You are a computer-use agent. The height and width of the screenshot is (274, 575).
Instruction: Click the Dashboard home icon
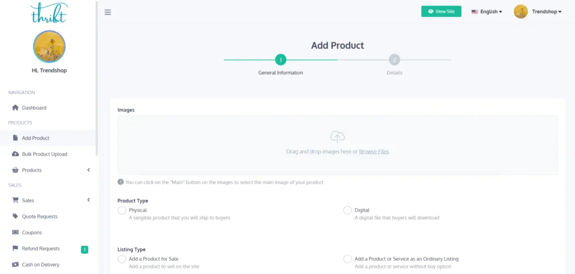[x=15, y=108]
